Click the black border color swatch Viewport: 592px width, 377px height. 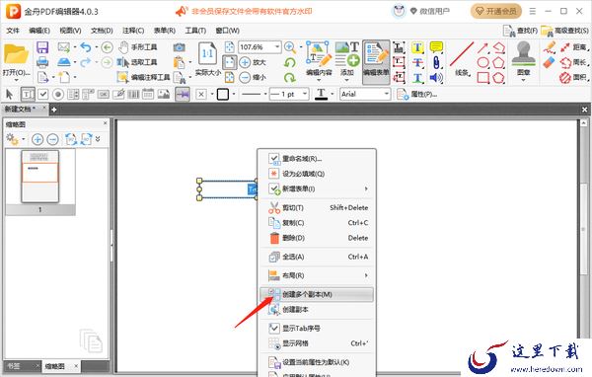tap(223, 94)
